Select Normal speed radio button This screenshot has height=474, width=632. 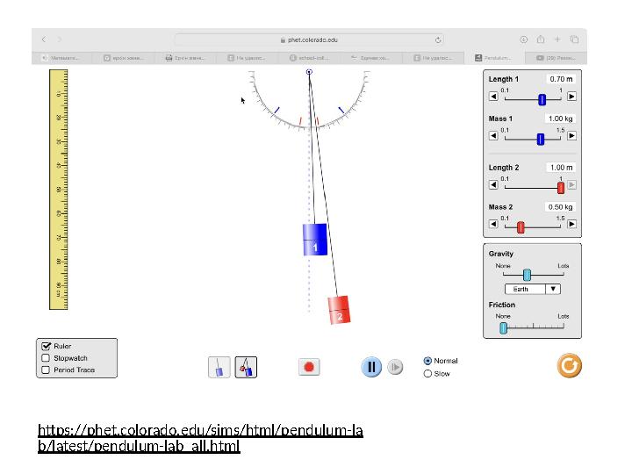tap(427, 361)
